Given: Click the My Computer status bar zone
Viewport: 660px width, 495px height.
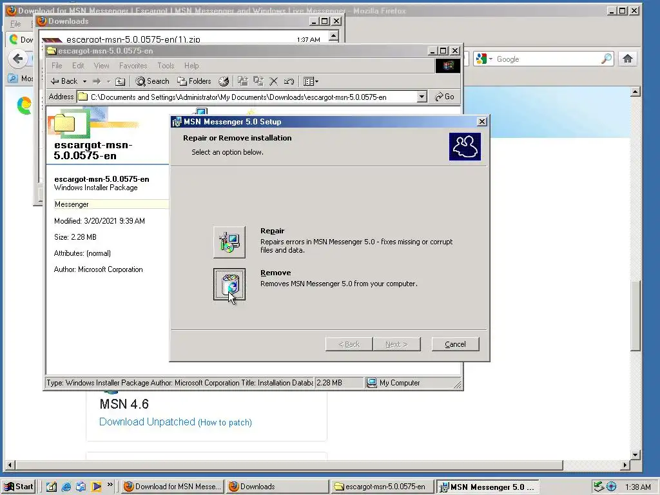Looking at the screenshot, I should [407, 383].
